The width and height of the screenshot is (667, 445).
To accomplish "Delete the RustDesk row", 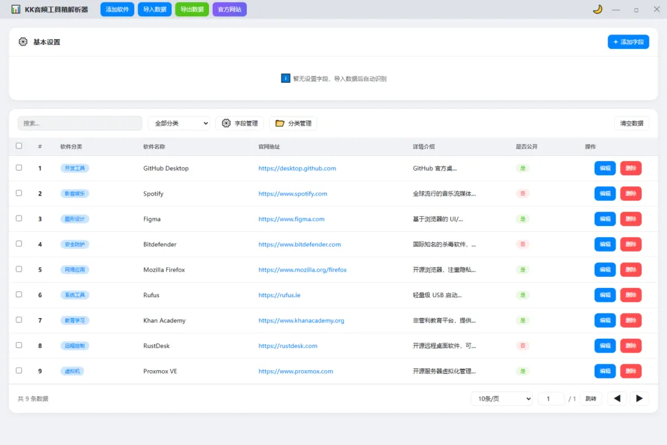I will point(631,346).
